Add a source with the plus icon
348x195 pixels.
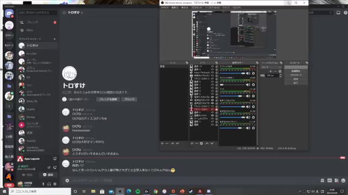tap(192, 144)
